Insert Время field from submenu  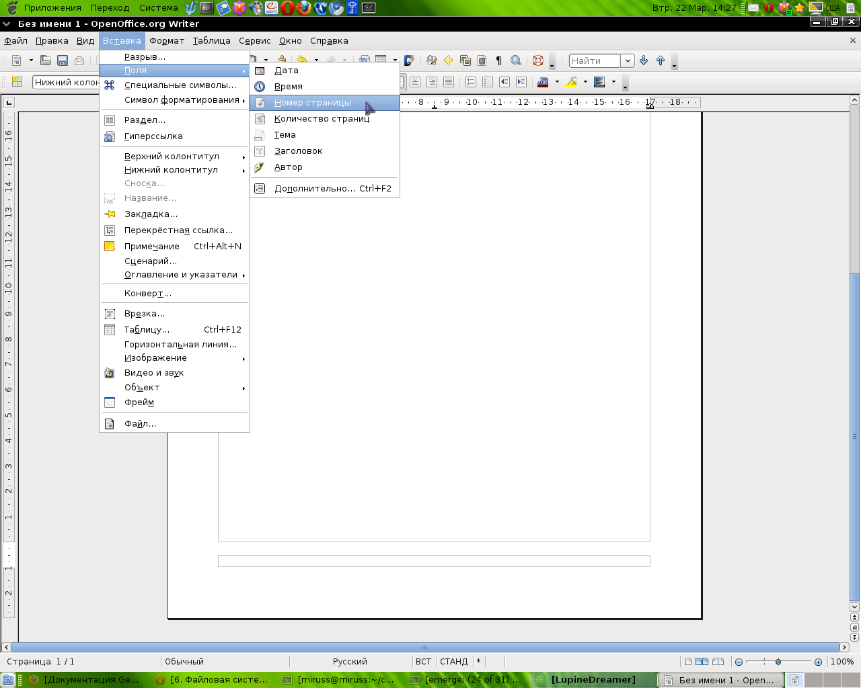coord(325,86)
